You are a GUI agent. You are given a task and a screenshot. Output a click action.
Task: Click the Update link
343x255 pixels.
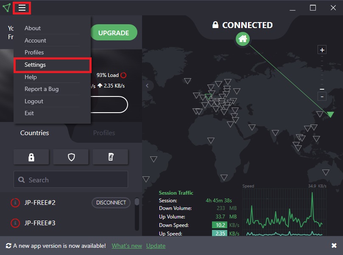click(x=156, y=246)
